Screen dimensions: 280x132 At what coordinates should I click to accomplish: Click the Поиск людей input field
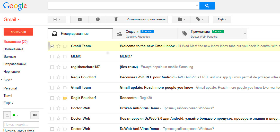click(21, 125)
